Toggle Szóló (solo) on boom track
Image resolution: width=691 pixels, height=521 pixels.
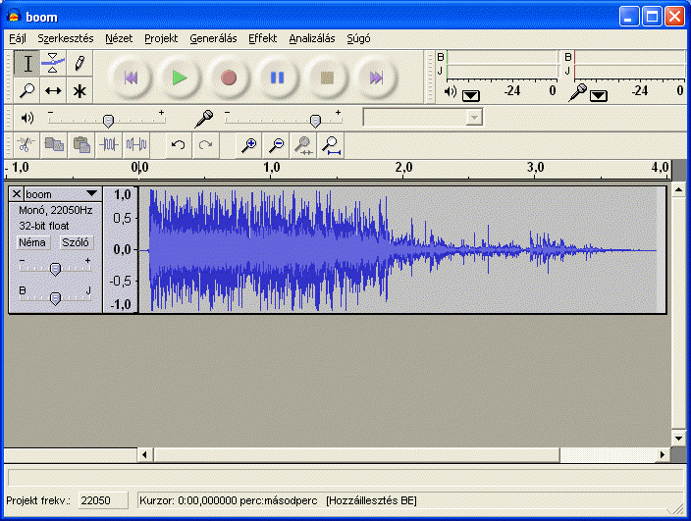click(x=76, y=242)
